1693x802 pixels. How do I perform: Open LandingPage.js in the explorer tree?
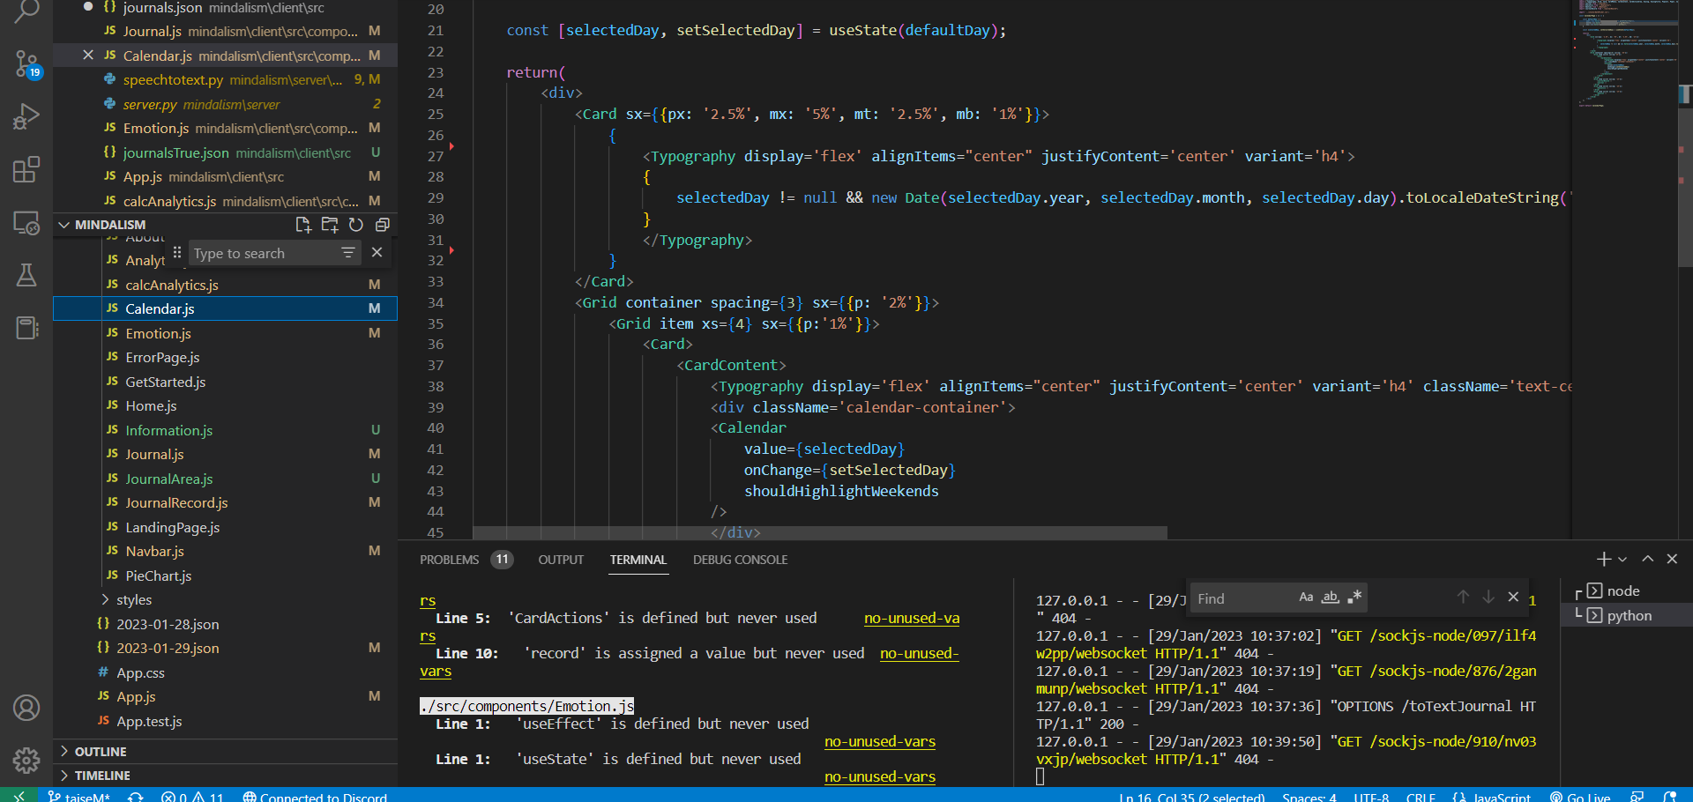click(x=172, y=527)
